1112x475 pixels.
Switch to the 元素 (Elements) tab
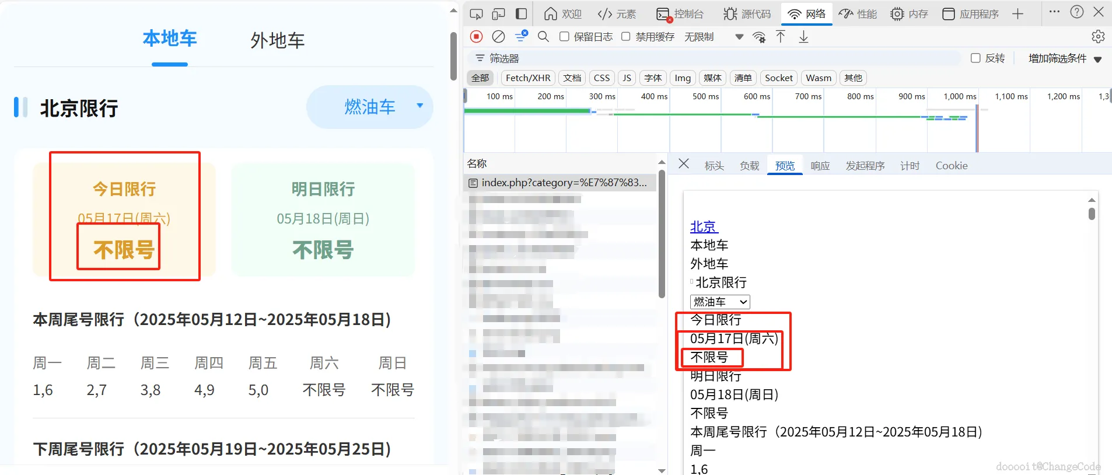click(617, 14)
